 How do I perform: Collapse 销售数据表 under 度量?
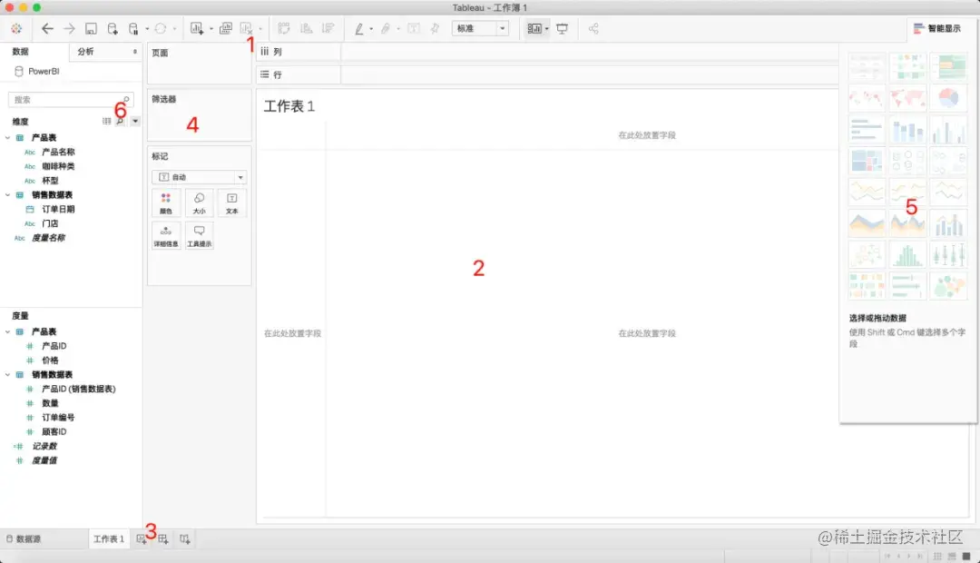coord(7,375)
